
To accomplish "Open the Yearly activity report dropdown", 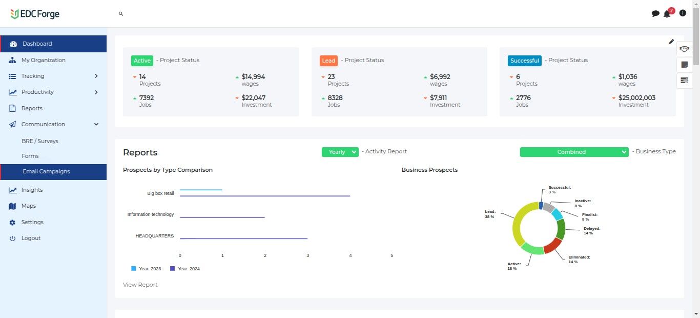I will (340, 152).
